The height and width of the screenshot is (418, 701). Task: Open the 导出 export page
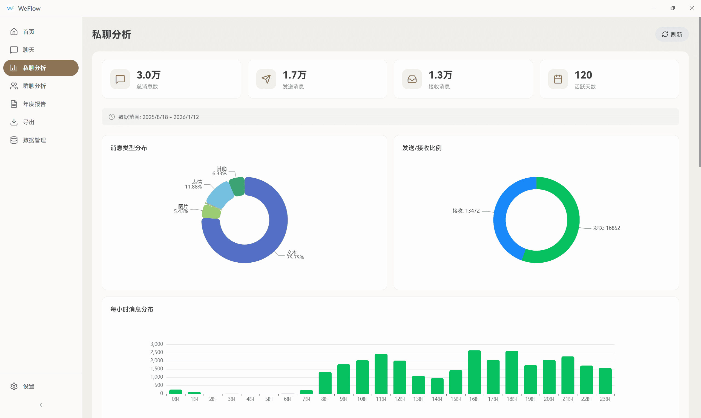coord(28,122)
